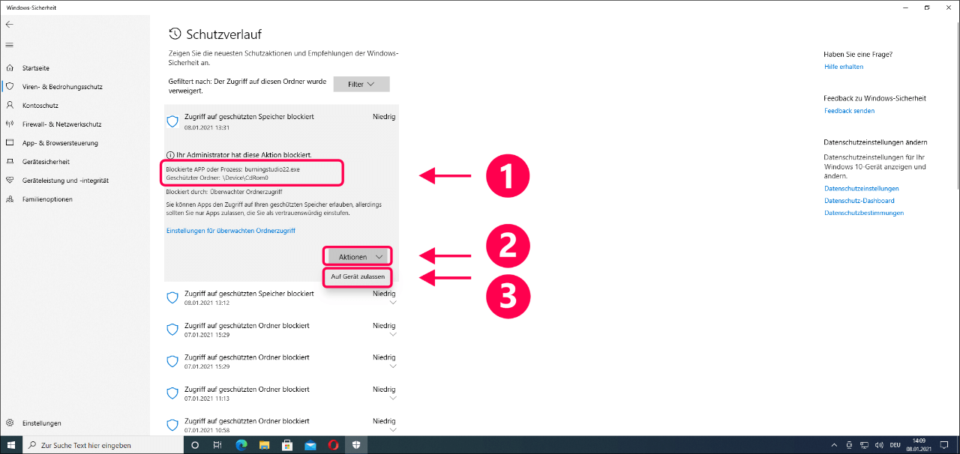
Task: Open the Filter dropdown
Action: 361,84
